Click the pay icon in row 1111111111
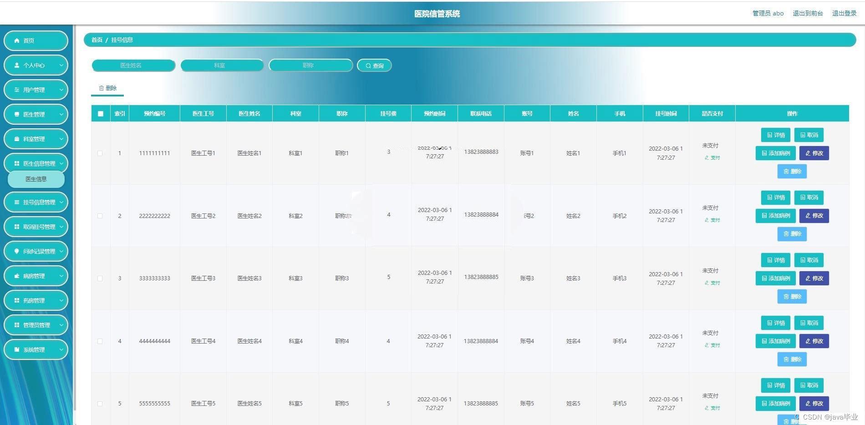The width and height of the screenshot is (865, 425). [x=707, y=158]
